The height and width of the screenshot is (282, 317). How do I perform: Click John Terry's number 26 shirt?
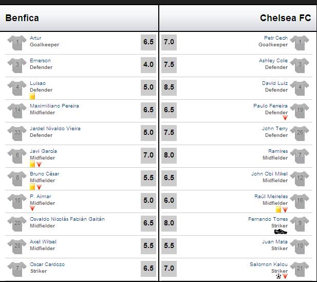pos(300,133)
